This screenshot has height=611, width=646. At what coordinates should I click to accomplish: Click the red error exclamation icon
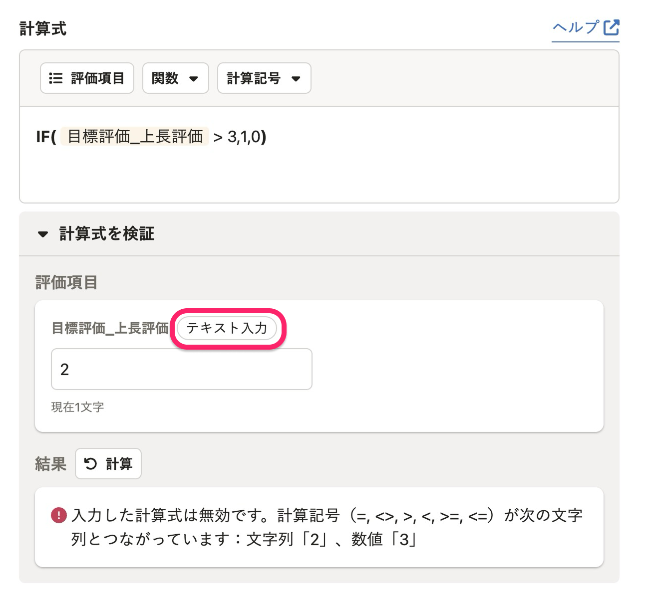pos(59,515)
